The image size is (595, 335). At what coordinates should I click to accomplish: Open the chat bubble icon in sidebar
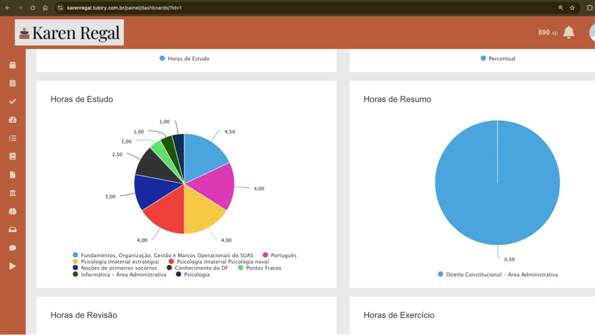[13, 248]
